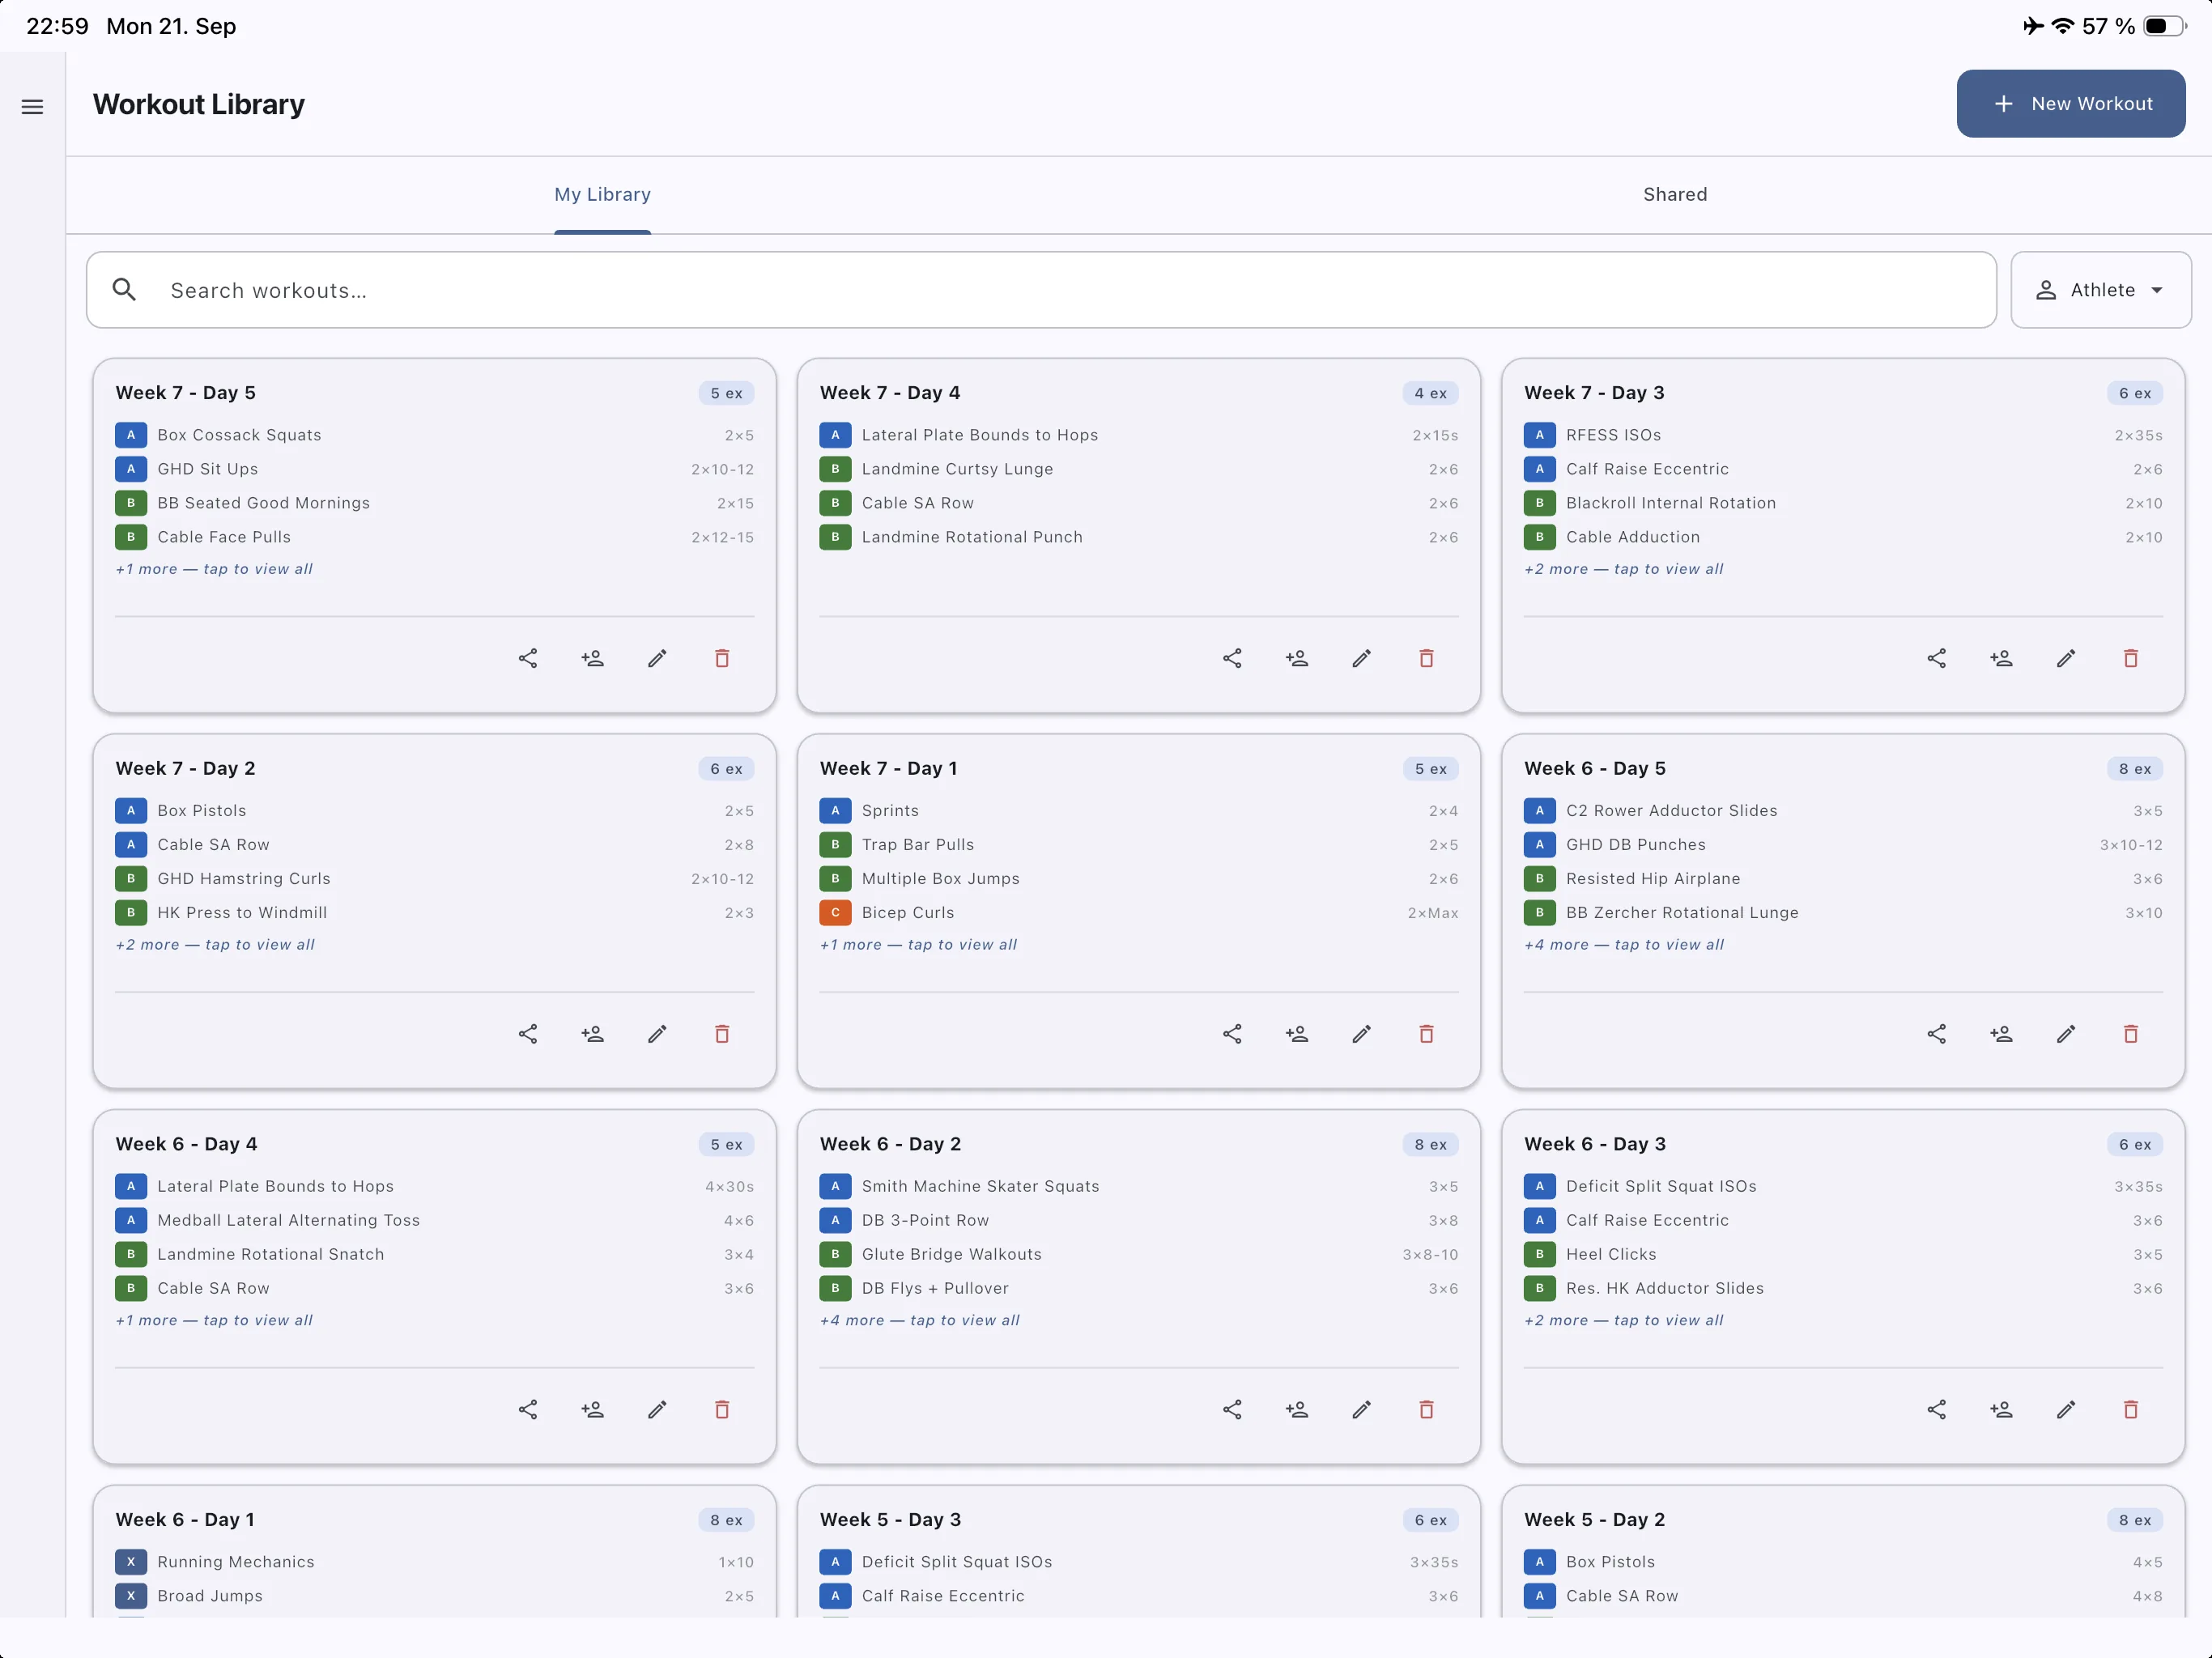Image resolution: width=2212 pixels, height=1658 pixels.
Task: Edit the Week 6 - Day 5 workout
Action: [2065, 1034]
